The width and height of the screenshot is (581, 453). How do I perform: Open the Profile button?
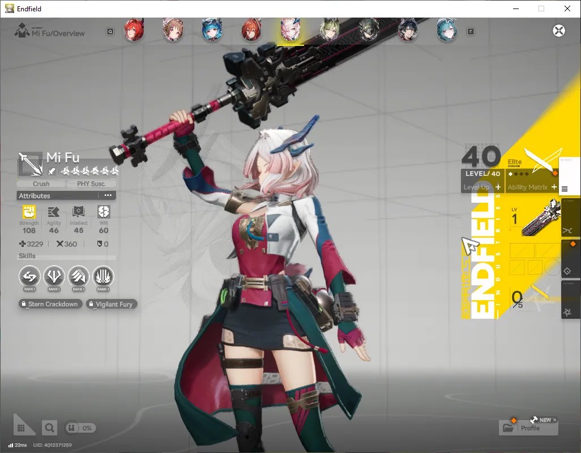[528, 428]
